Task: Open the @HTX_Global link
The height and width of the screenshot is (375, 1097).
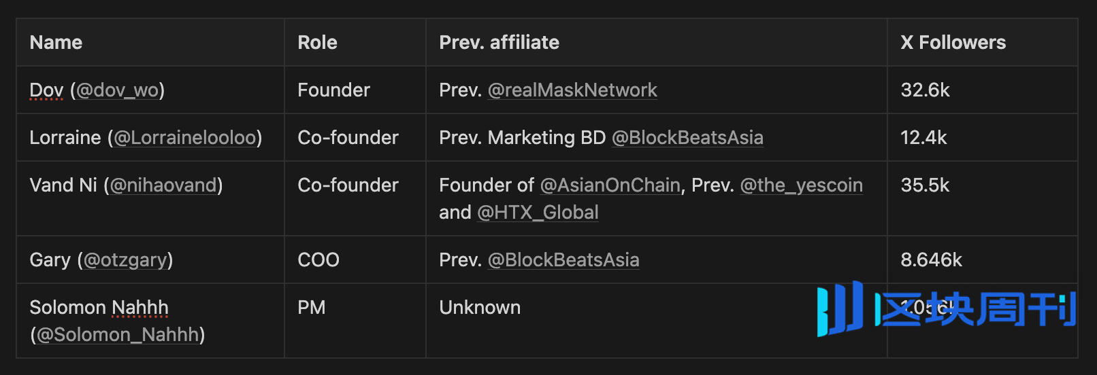Action: pyautogui.click(x=538, y=213)
